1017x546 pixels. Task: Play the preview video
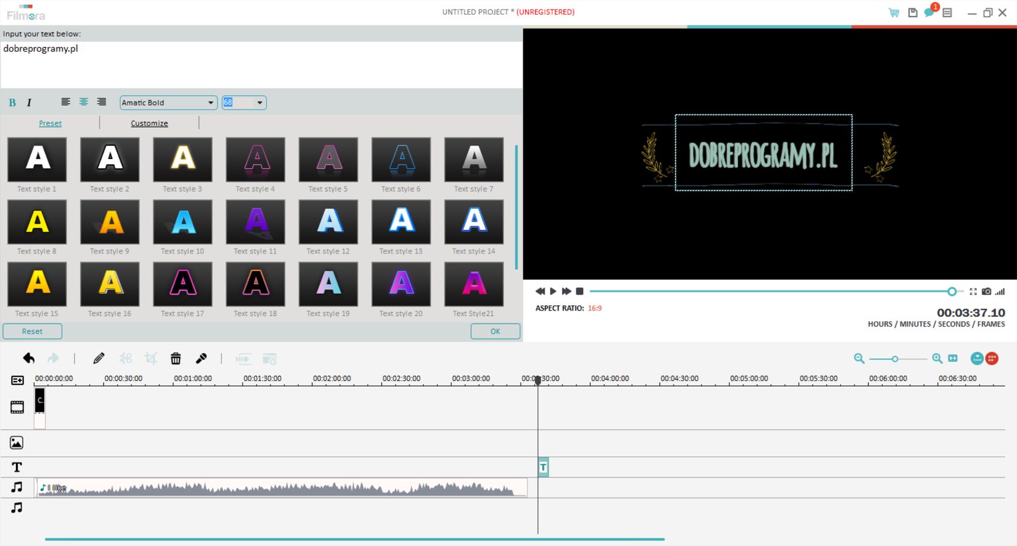[x=553, y=291]
